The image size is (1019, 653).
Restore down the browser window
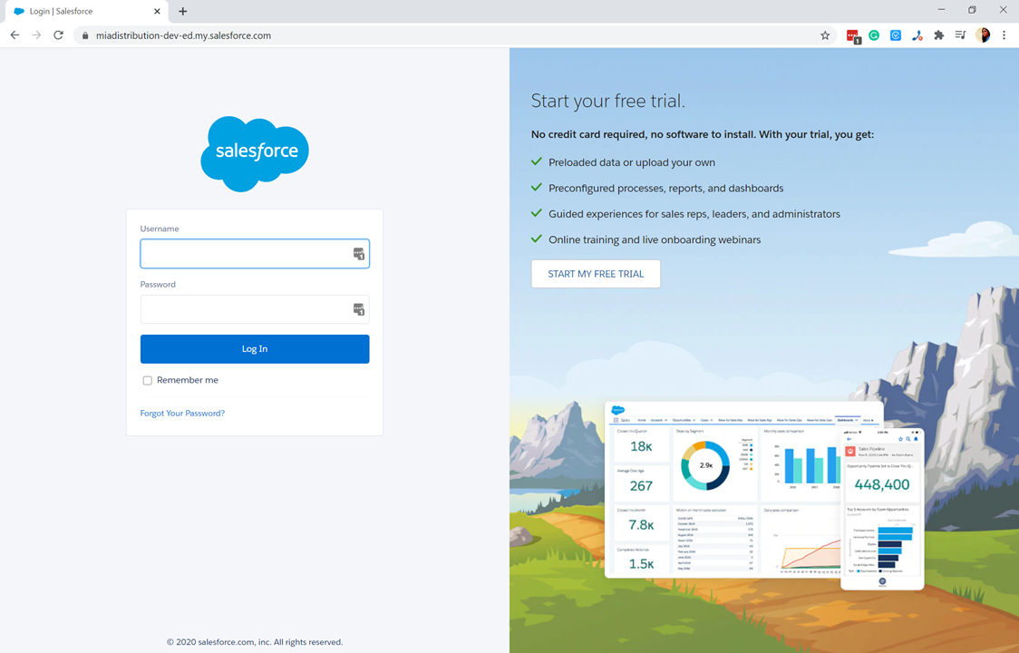(x=972, y=10)
